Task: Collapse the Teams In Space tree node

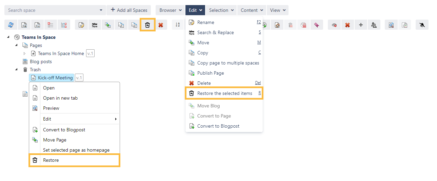Action: point(8,37)
